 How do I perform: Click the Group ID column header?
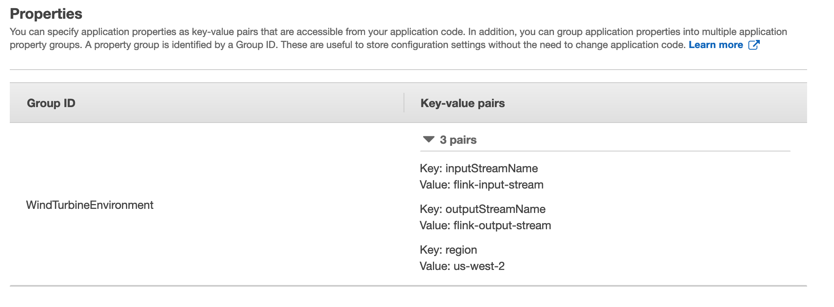(51, 103)
